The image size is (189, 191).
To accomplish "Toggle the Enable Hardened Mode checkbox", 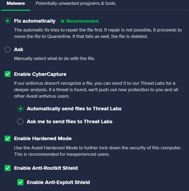I will [8, 139].
